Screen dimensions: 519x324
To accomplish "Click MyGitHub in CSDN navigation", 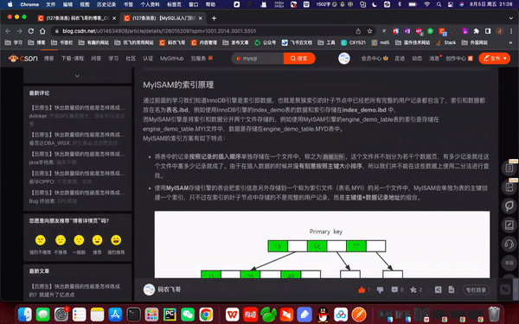I will [172, 59].
